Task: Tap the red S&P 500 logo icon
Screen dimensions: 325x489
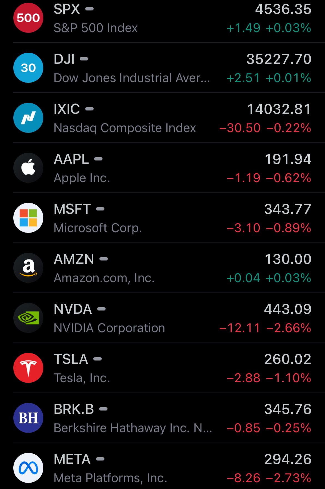Action: point(28,18)
